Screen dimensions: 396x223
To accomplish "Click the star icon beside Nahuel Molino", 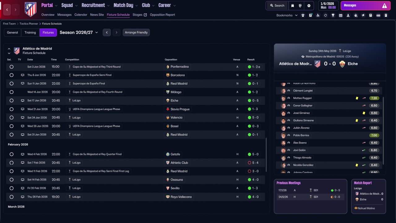I will [x=356, y=208].
